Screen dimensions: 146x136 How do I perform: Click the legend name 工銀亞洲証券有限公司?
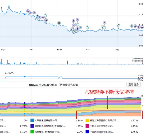102,126
